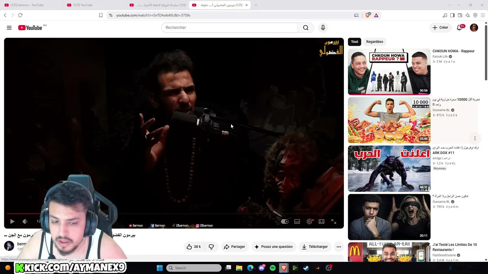Open File Explorer from the taskbar
This screenshot has width=488, height=274.
(x=239, y=268)
